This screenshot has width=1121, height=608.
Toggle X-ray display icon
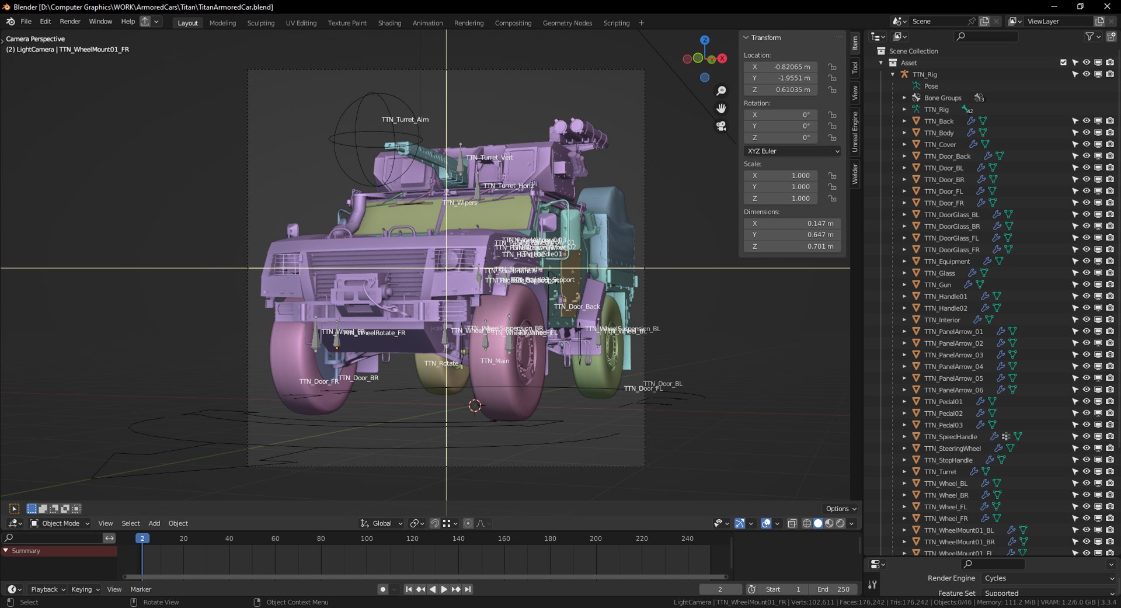pyautogui.click(x=792, y=523)
